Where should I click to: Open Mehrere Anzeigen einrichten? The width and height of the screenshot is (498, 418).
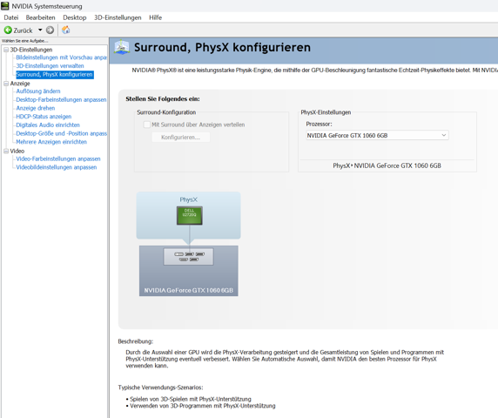click(x=51, y=142)
